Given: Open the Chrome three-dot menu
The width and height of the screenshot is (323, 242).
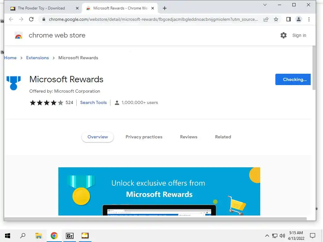Looking at the screenshot, I should 309,19.
